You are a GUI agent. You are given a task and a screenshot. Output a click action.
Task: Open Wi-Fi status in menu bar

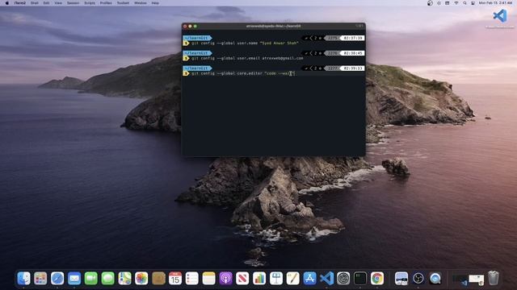click(456, 3)
